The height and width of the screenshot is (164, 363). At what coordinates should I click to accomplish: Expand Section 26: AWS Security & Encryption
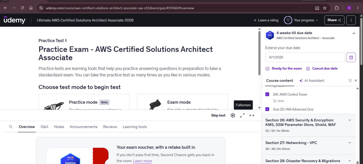click(x=309, y=125)
